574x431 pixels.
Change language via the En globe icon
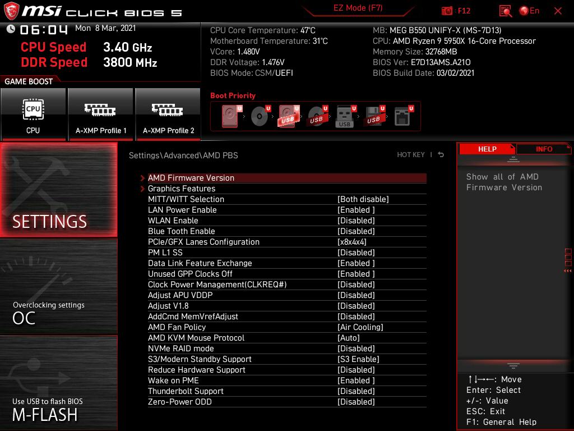pyautogui.click(x=529, y=11)
